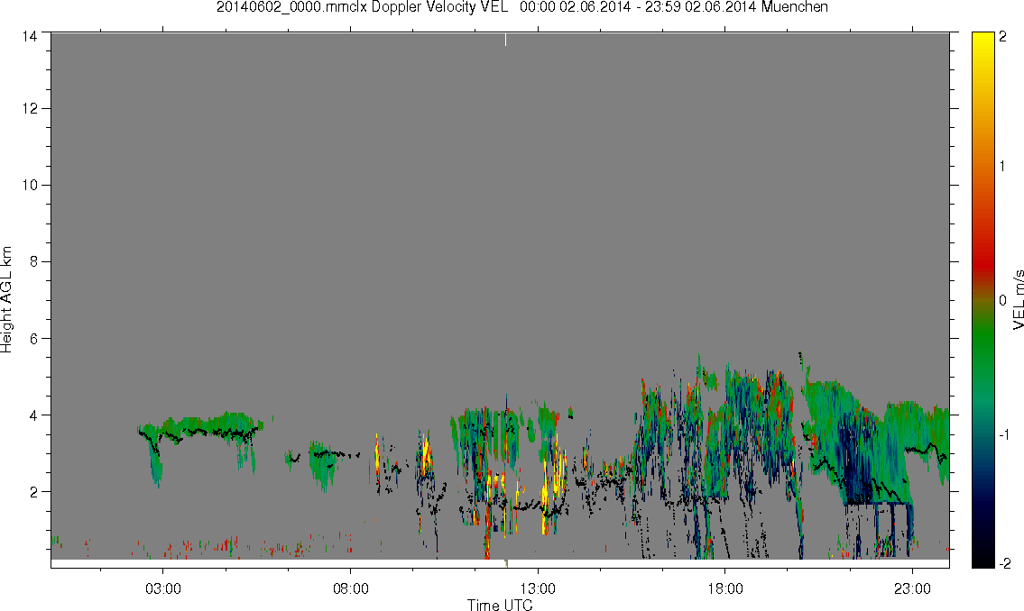Image resolution: width=1024 pixels, height=611 pixels.
Task: Click the white data-gap marker at plot top
Action: (505, 39)
